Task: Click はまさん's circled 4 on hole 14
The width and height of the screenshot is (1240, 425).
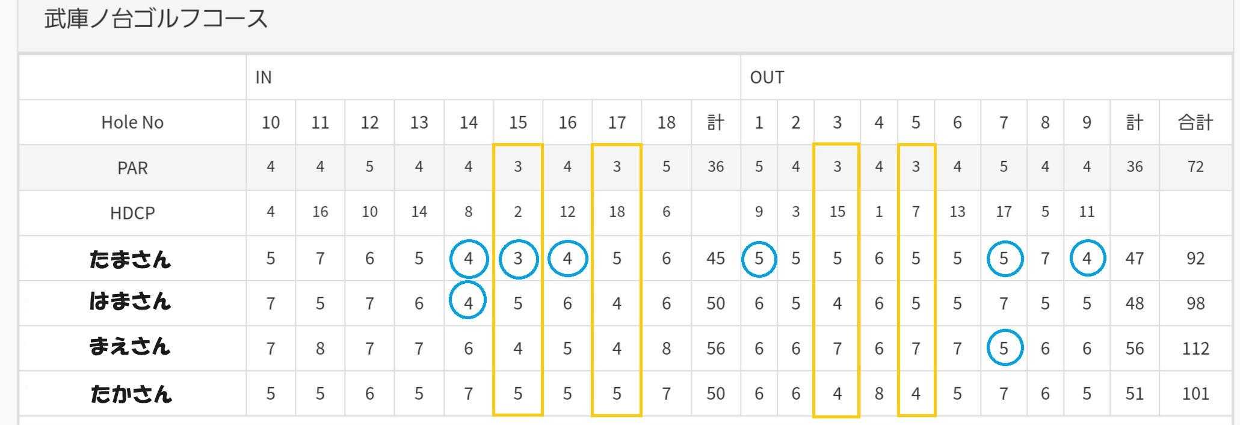Action: pyautogui.click(x=468, y=304)
